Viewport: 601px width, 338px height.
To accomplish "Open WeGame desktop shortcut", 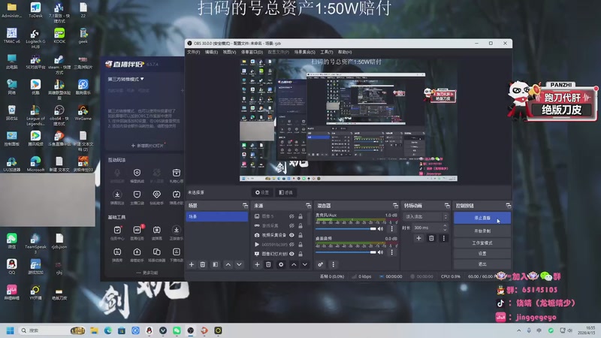I will [83, 113].
